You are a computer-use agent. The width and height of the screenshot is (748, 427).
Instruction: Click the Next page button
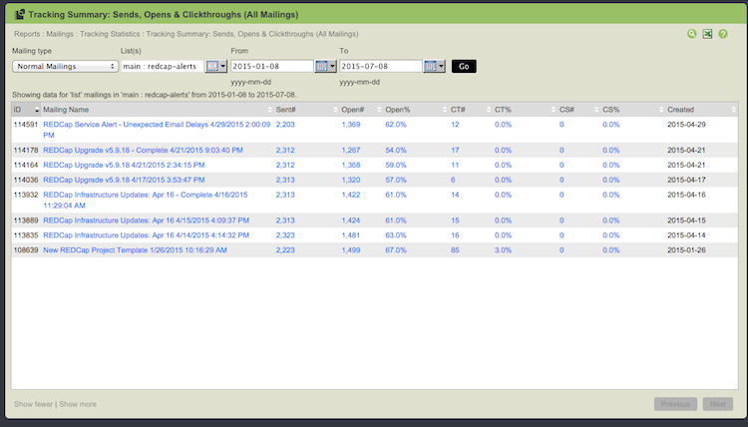click(718, 404)
